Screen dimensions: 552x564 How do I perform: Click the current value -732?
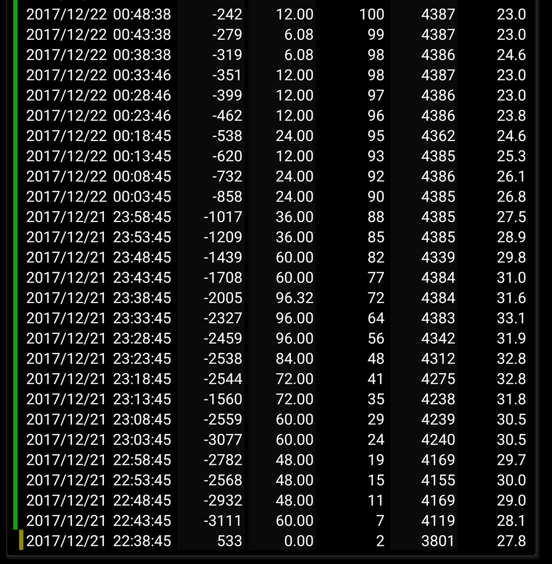pyautogui.click(x=227, y=177)
